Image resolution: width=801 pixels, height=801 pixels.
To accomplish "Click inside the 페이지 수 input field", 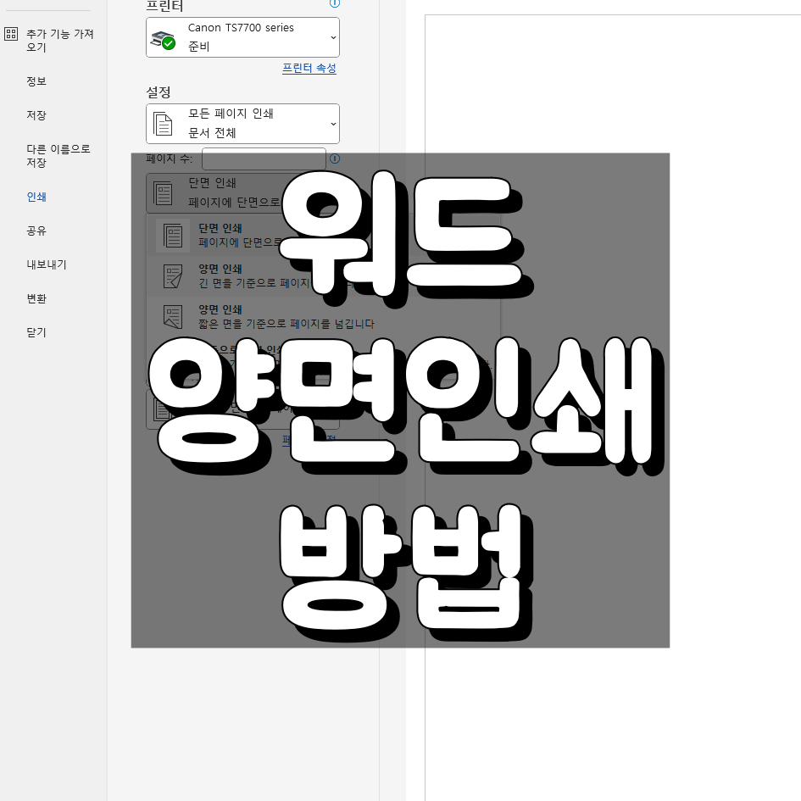I will point(264,159).
